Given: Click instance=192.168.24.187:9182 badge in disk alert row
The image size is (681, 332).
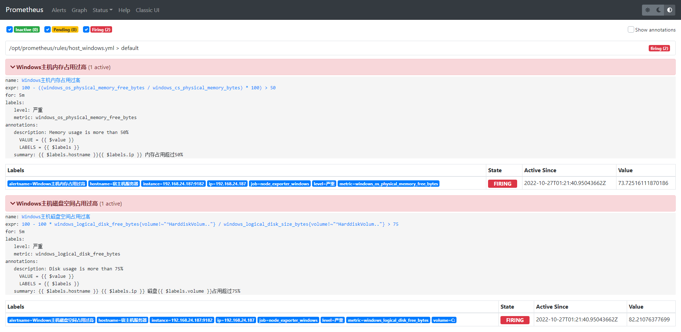Looking at the screenshot, I should tap(182, 320).
